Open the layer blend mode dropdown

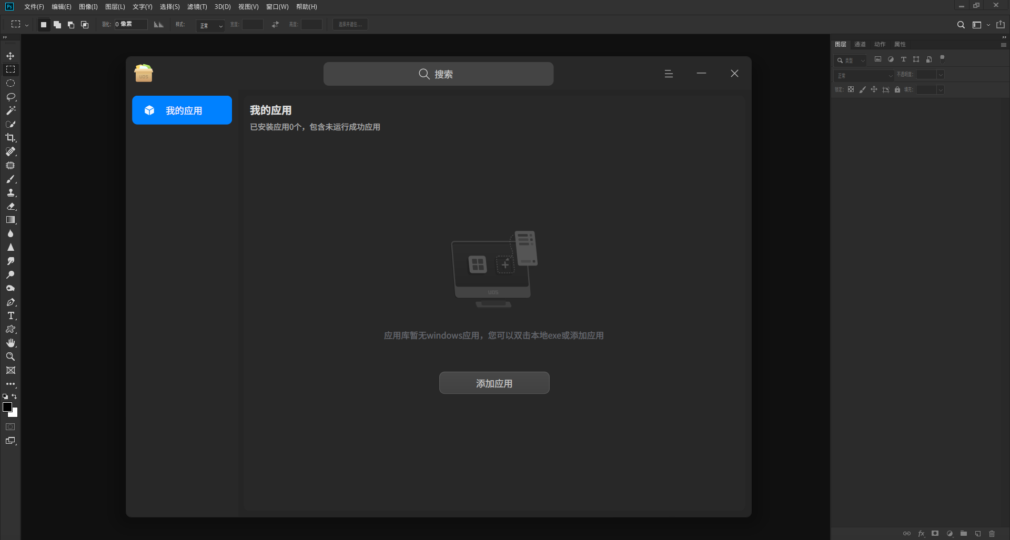tap(864, 75)
